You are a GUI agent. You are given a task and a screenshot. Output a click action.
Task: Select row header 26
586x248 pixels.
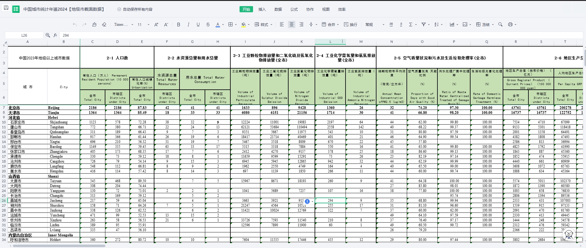click(x=4, y=201)
